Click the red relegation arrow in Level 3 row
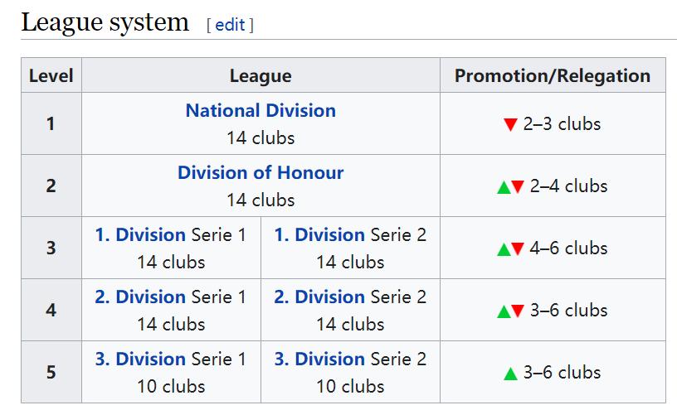 coord(518,249)
